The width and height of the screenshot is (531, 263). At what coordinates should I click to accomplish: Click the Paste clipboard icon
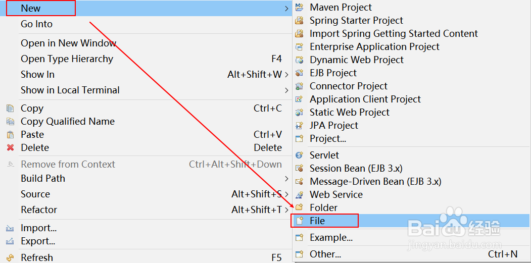pyautogui.click(x=11, y=135)
